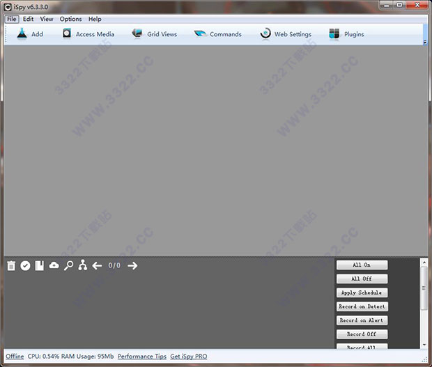Open the Help menu
Viewport: 432px width, 367px height.
click(x=95, y=19)
